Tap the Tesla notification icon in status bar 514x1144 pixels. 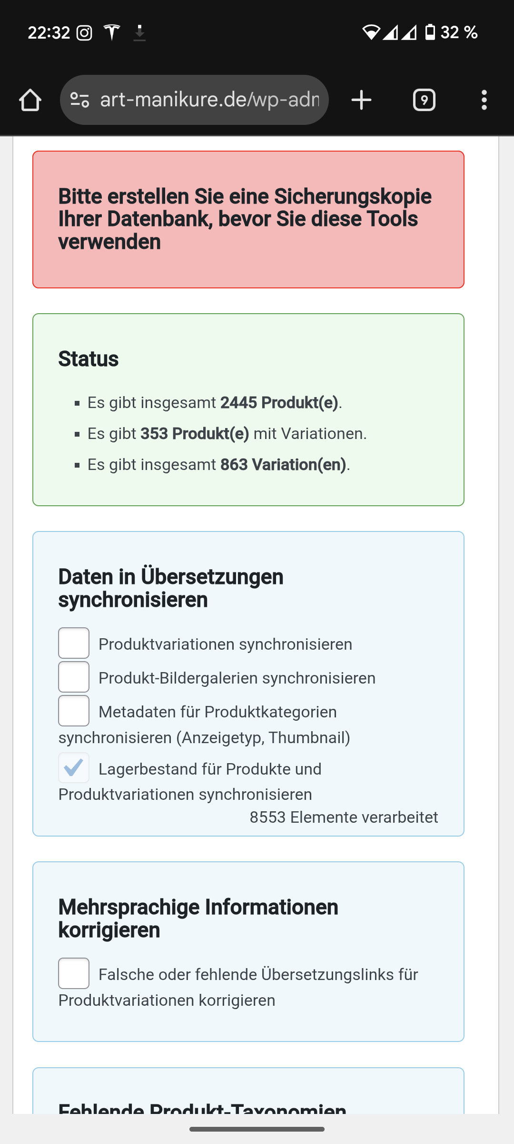112,32
